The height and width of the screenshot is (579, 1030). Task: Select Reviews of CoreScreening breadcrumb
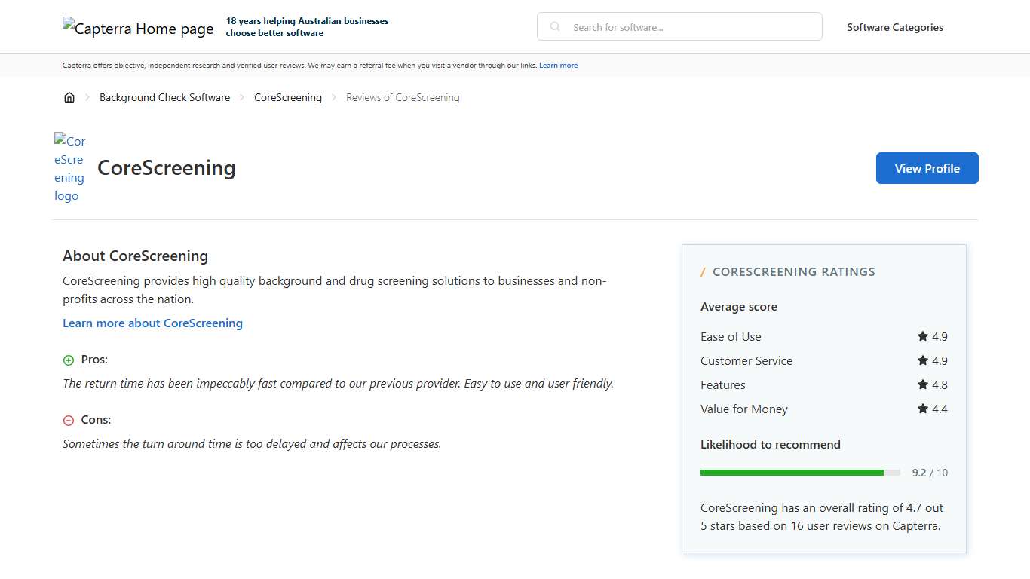click(x=402, y=97)
